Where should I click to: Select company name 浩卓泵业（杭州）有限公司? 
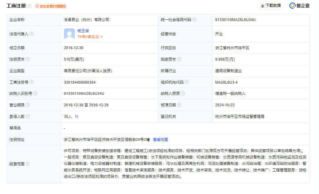(87, 20)
